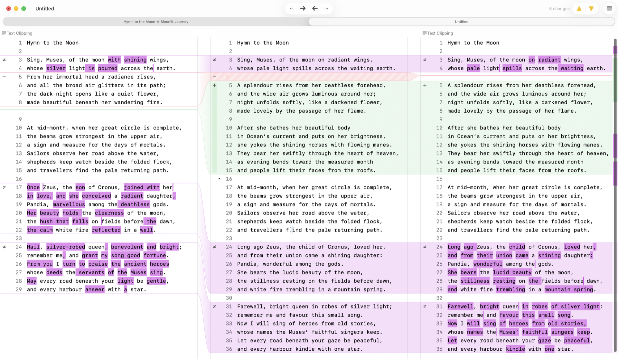Click the copy-to-left arrow in the toolbar

pyautogui.click(x=315, y=8)
